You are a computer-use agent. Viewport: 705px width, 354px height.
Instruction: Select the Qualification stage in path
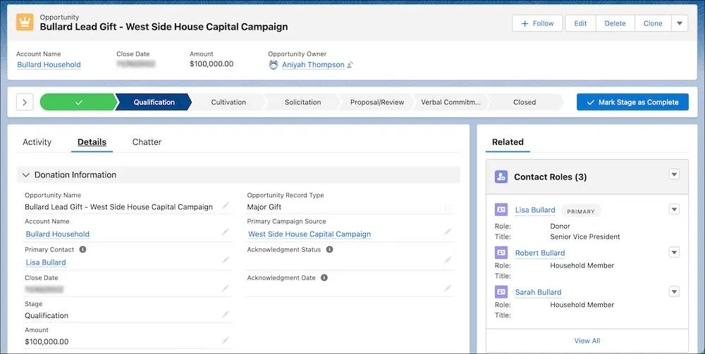[154, 102]
